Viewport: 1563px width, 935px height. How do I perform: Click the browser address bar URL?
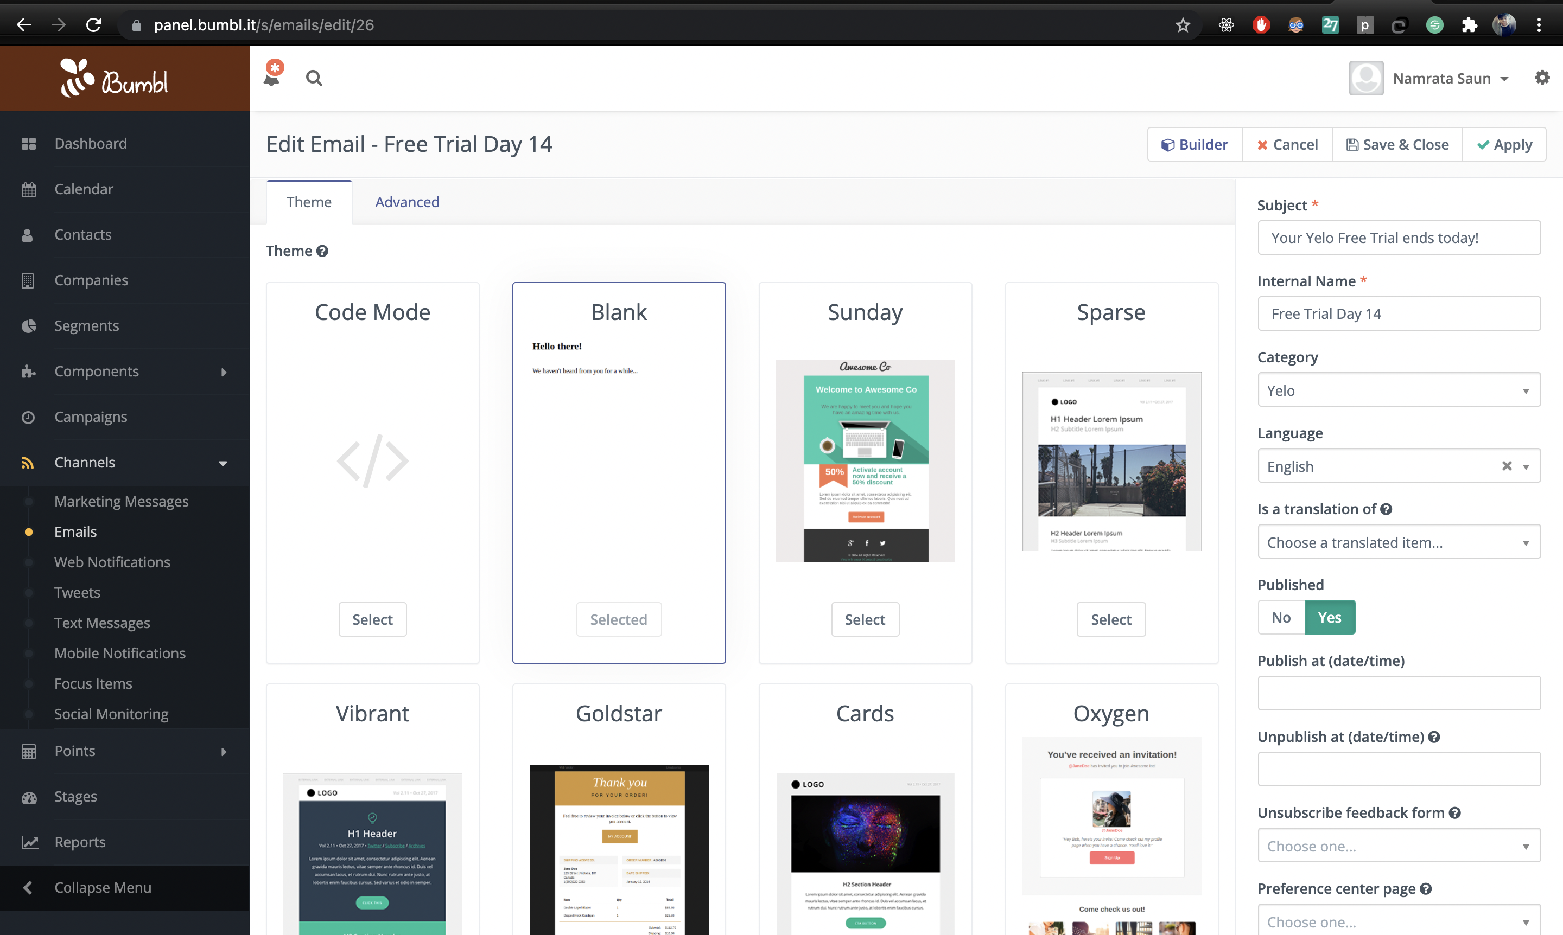pos(264,24)
